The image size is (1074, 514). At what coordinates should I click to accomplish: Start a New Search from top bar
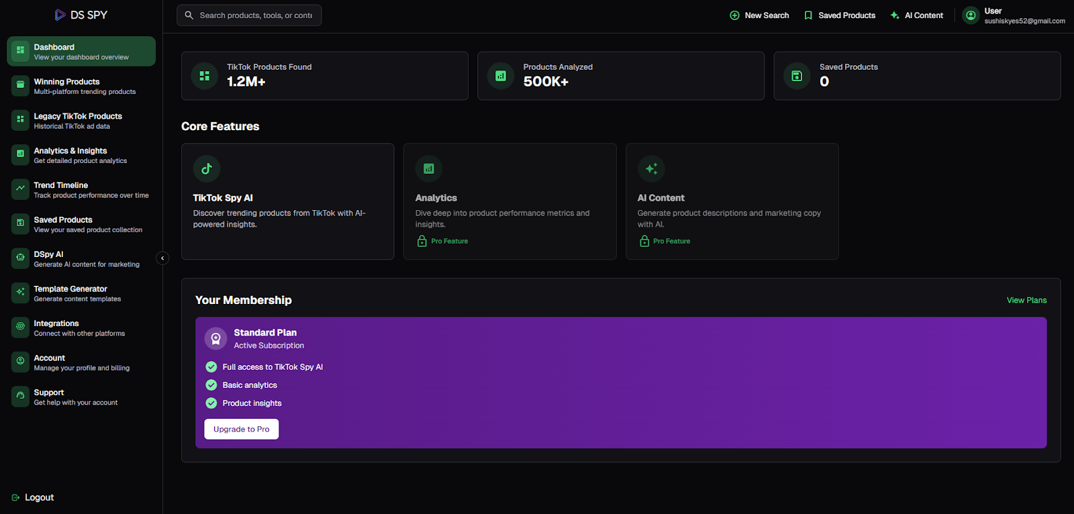pos(759,15)
